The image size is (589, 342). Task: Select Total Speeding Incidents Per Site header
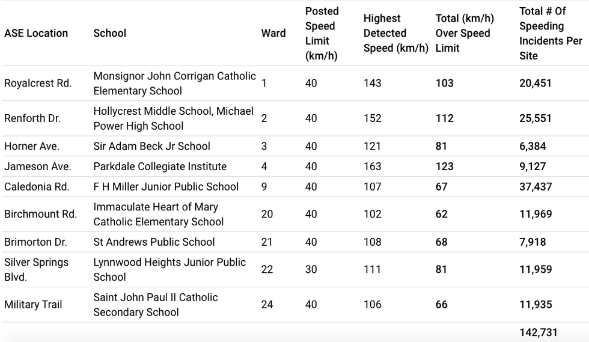(x=551, y=34)
